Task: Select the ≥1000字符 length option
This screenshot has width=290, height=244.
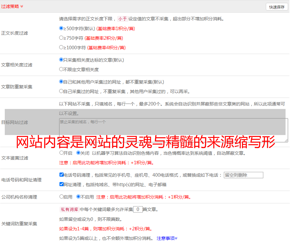Action: pyautogui.click(x=61, y=47)
